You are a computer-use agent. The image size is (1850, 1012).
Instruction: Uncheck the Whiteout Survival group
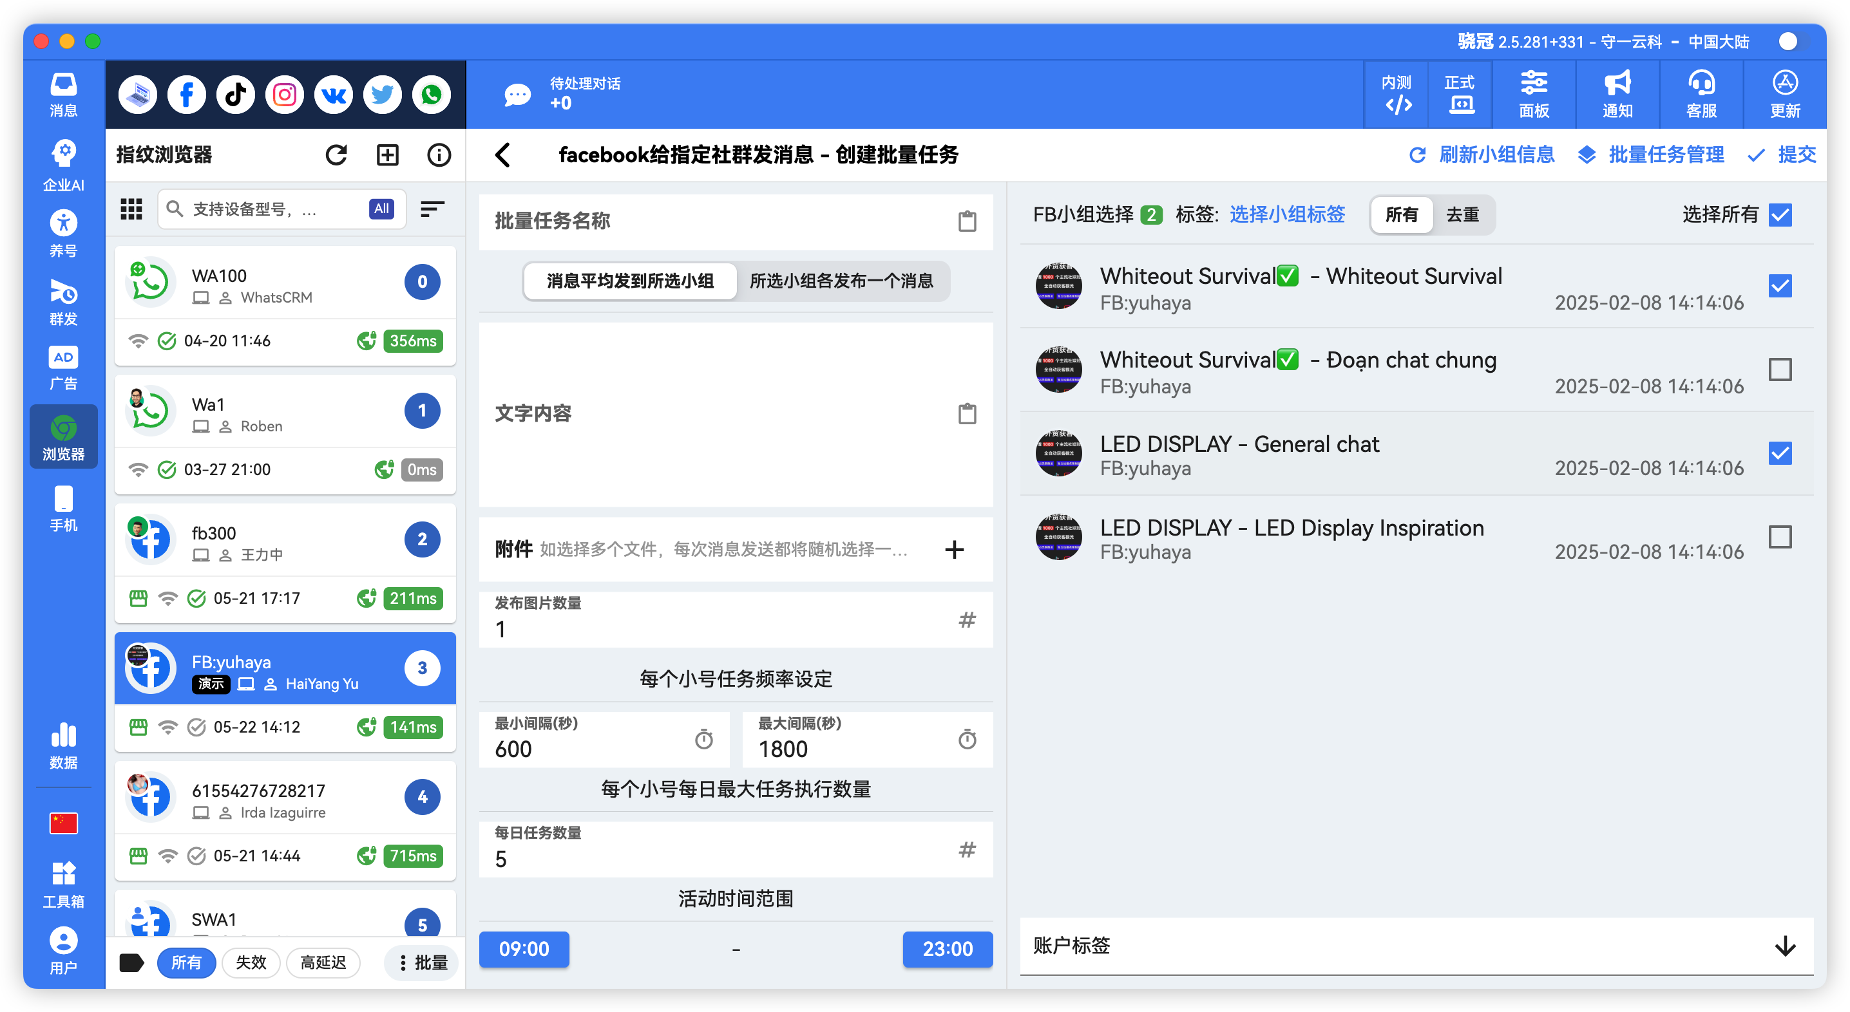[1780, 286]
